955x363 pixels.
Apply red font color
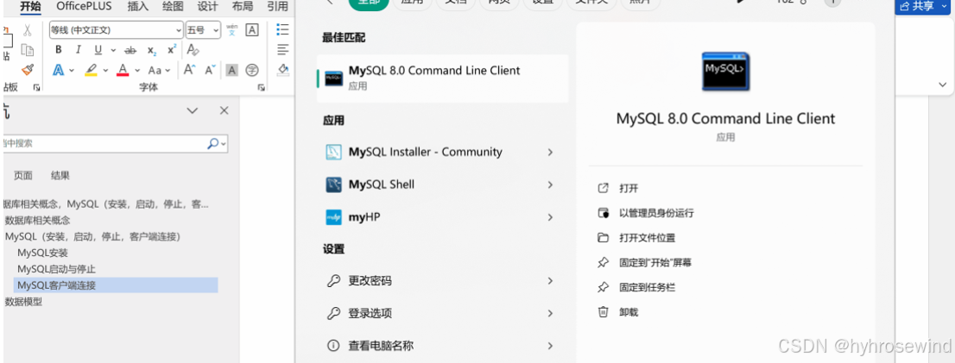pos(123,70)
